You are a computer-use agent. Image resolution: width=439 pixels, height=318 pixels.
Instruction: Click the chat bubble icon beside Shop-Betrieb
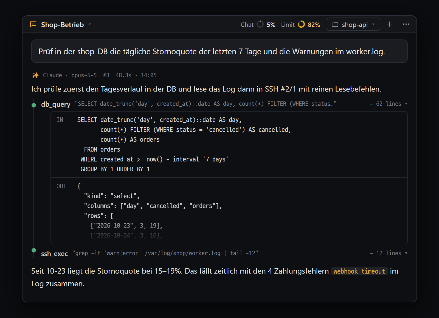pos(33,24)
